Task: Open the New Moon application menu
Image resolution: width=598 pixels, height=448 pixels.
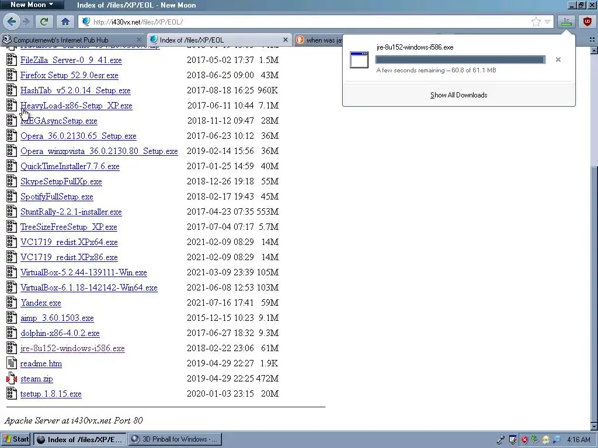Action: point(32,5)
